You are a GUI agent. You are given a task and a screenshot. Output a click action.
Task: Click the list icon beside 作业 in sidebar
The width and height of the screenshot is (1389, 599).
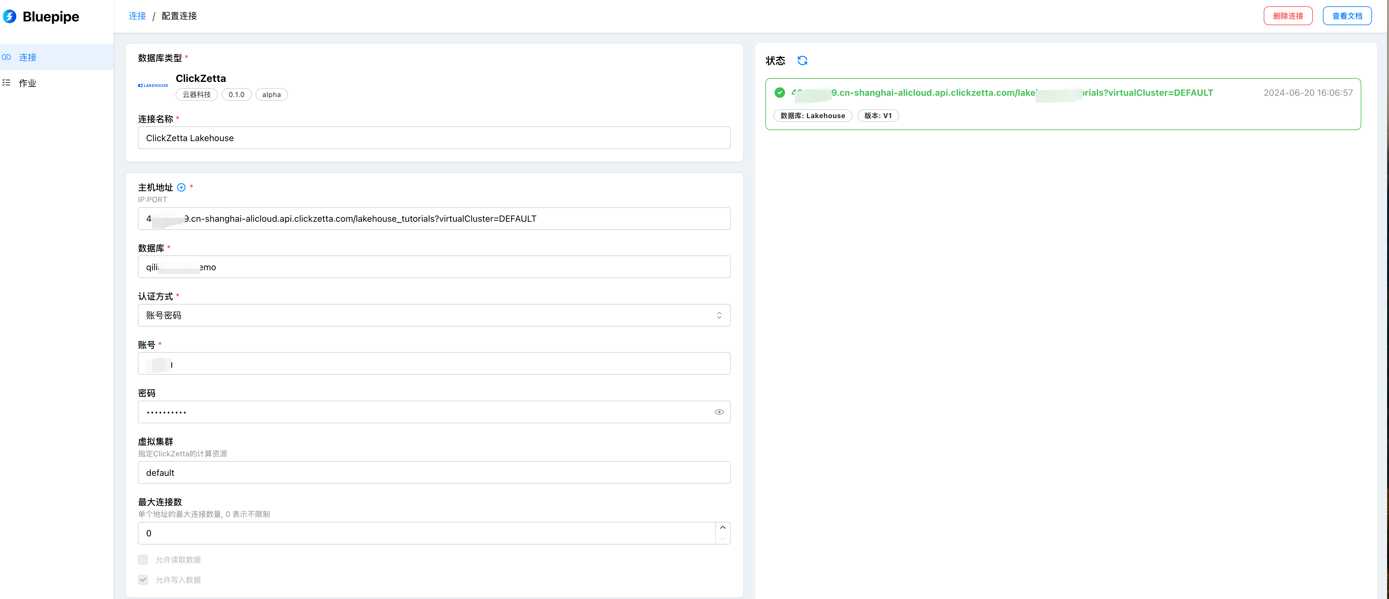tap(7, 83)
